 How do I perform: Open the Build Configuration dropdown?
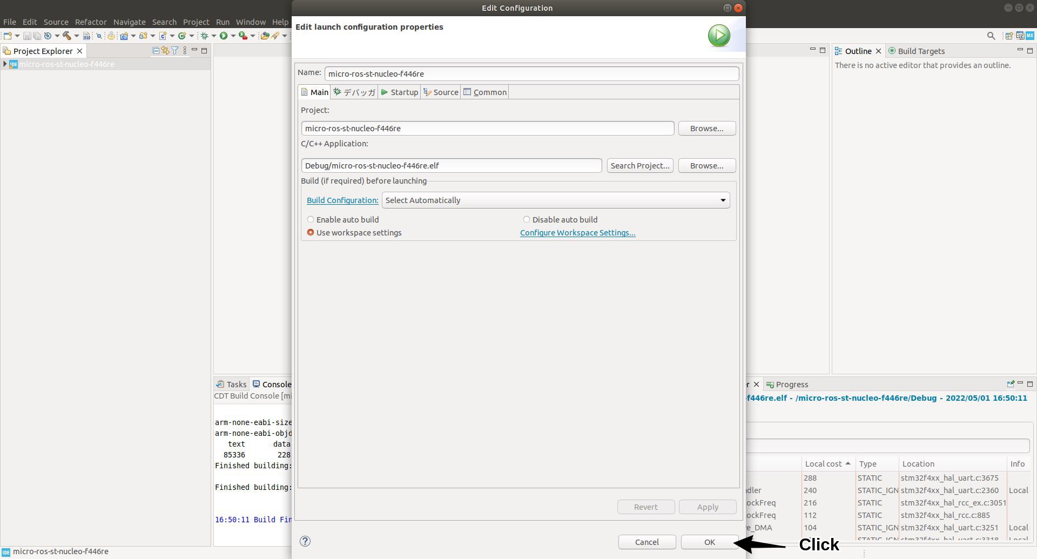[x=556, y=200]
